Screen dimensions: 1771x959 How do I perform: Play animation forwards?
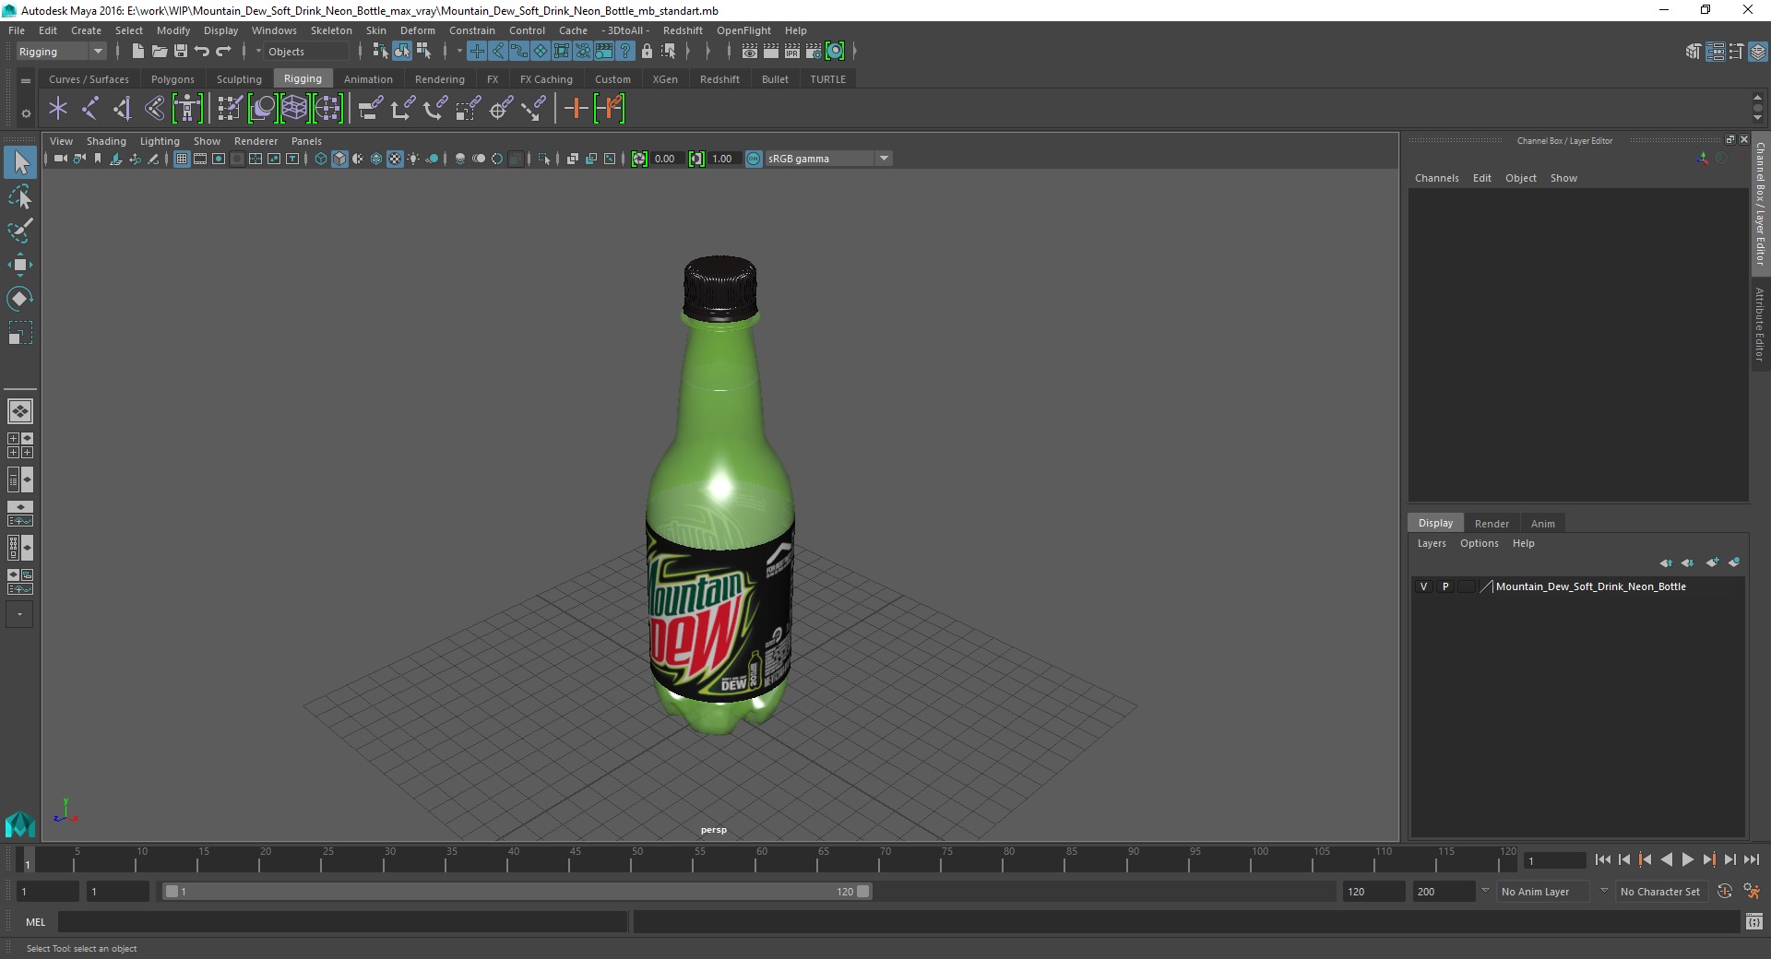(1687, 859)
